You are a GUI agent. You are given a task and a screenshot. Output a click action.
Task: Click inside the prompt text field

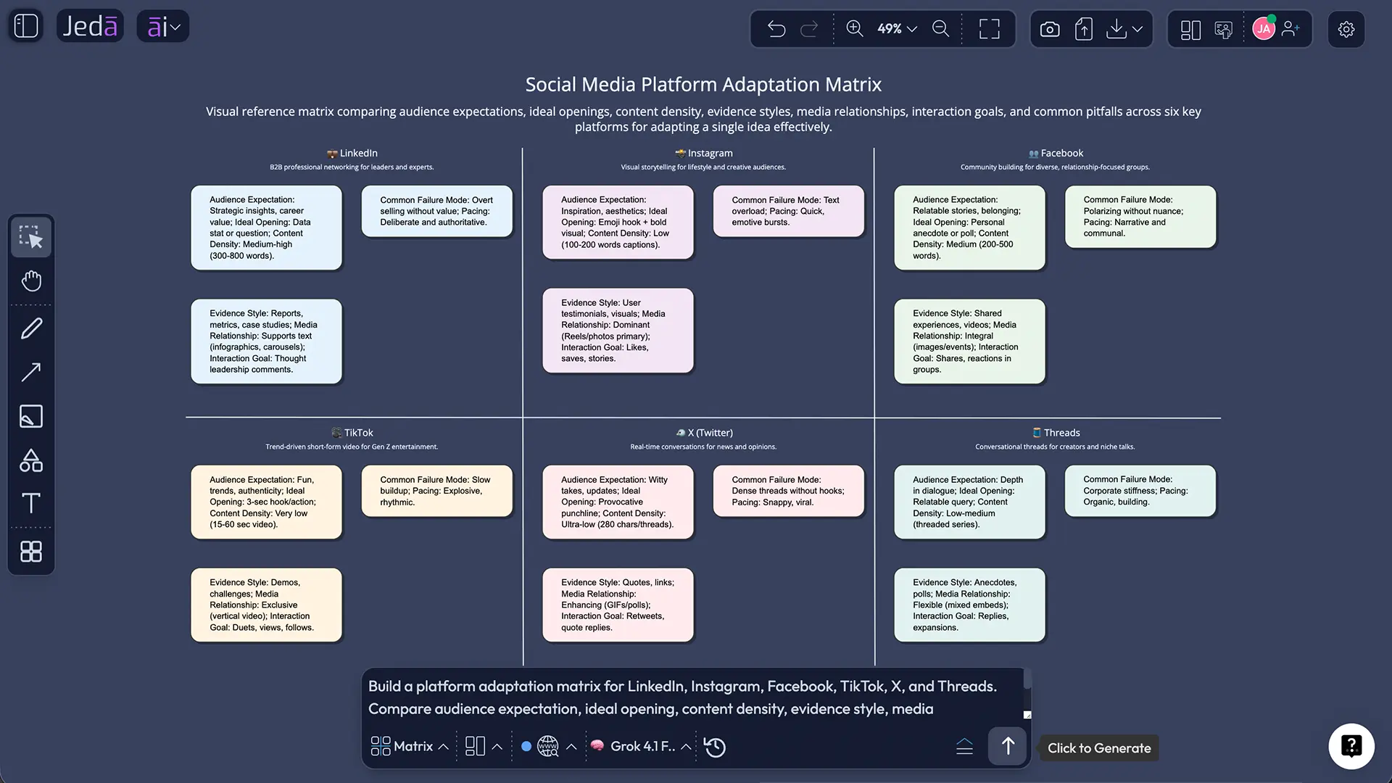(x=692, y=697)
